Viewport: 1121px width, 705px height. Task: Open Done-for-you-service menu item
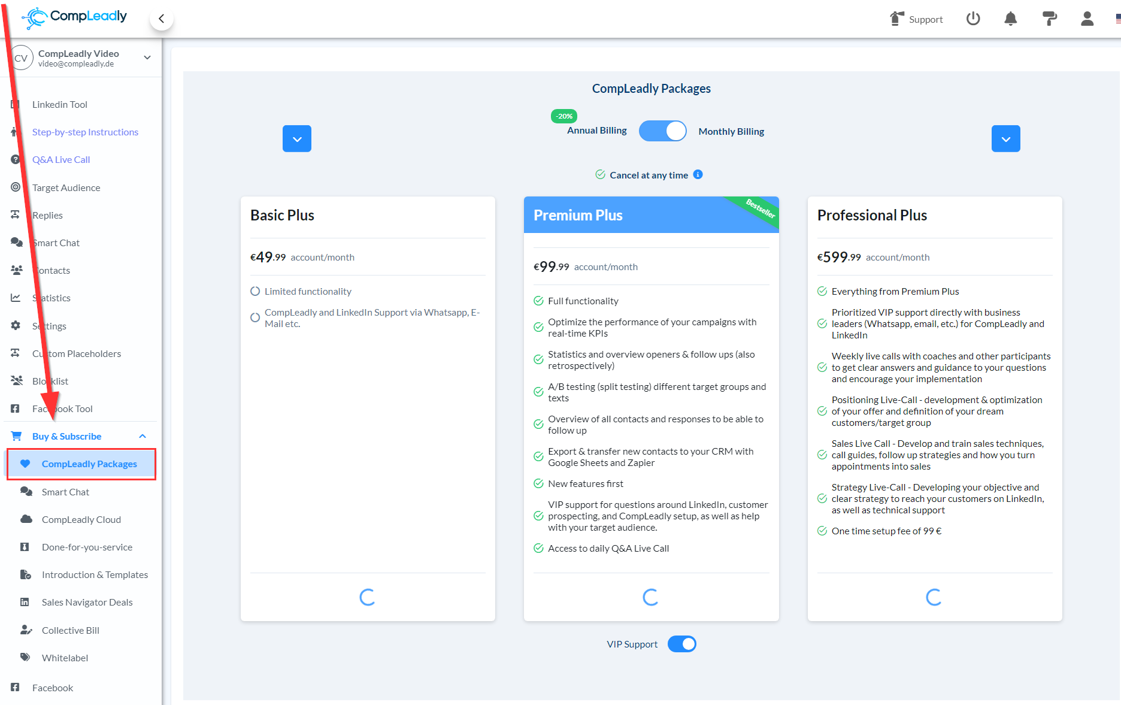pos(87,547)
